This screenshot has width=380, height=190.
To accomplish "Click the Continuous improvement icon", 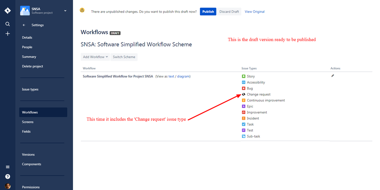I will pyautogui.click(x=243, y=100).
